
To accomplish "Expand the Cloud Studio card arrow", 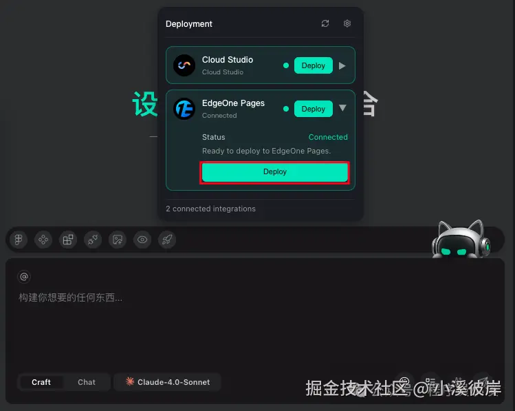I will (342, 66).
